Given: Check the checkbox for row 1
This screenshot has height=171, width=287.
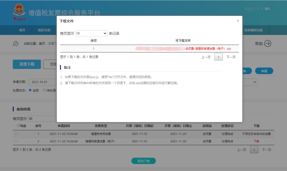Looking at the screenshot, I should 16,134.
